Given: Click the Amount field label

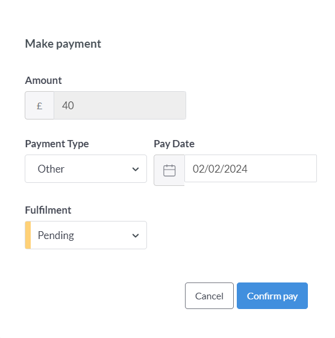Looking at the screenshot, I should (43, 80).
